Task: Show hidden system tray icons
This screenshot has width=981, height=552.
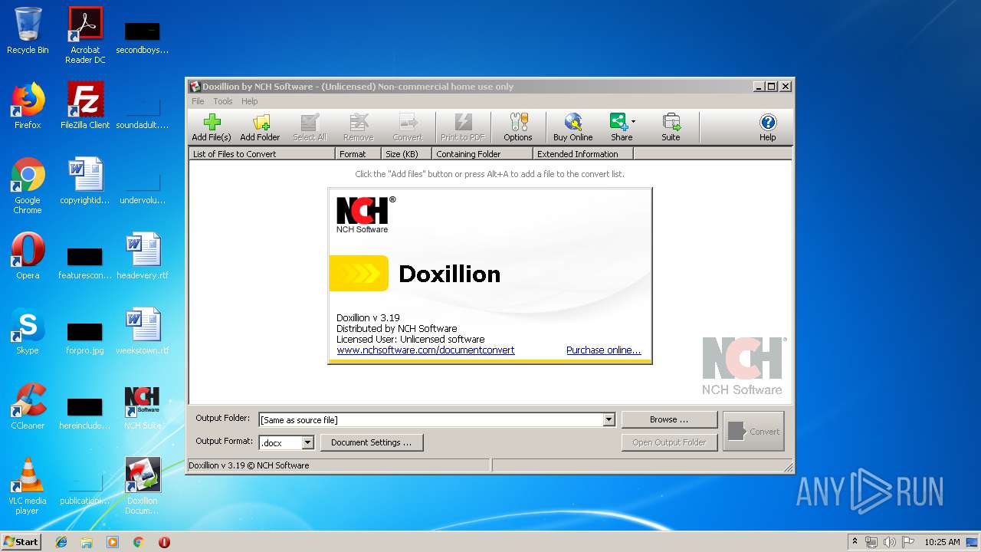Action: [x=855, y=542]
